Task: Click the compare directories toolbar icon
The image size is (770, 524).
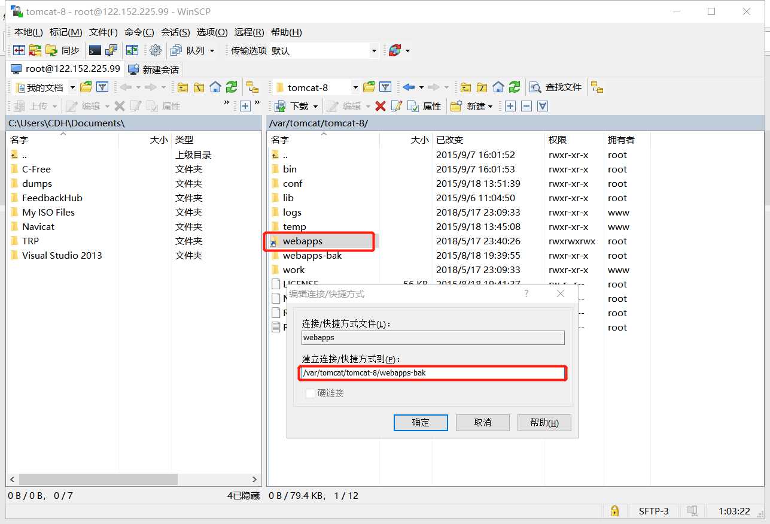Action: point(19,50)
